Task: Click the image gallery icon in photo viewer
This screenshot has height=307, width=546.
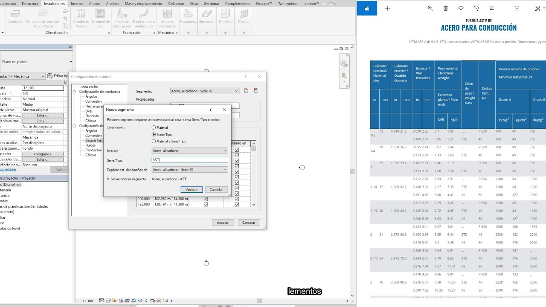Action: pos(366,8)
